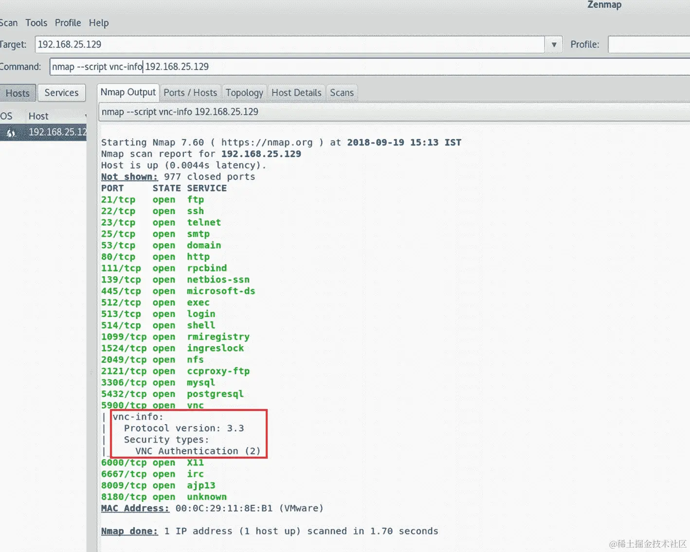Switch to the Topology tab

tap(244, 93)
